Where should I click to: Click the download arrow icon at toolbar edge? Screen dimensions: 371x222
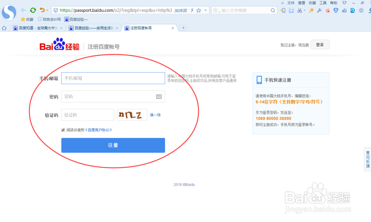(370, 10)
